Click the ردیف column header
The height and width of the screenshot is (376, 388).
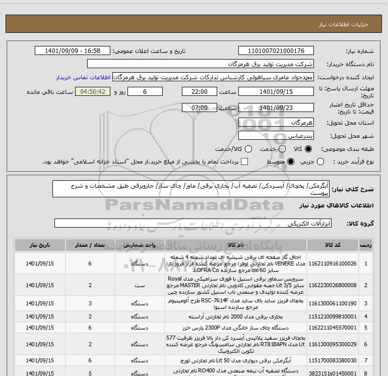(x=366, y=245)
